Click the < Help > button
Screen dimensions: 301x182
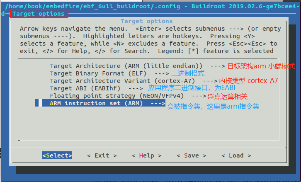pyautogui.click(x=147, y=155)
